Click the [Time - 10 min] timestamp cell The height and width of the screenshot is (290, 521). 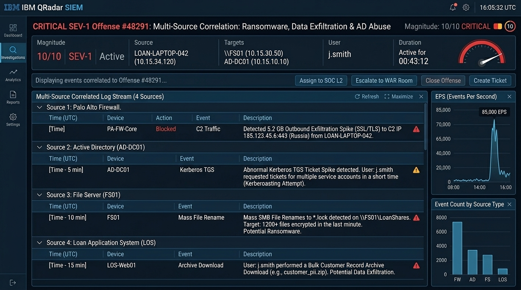pyautogui.click(x=67, y=217)
